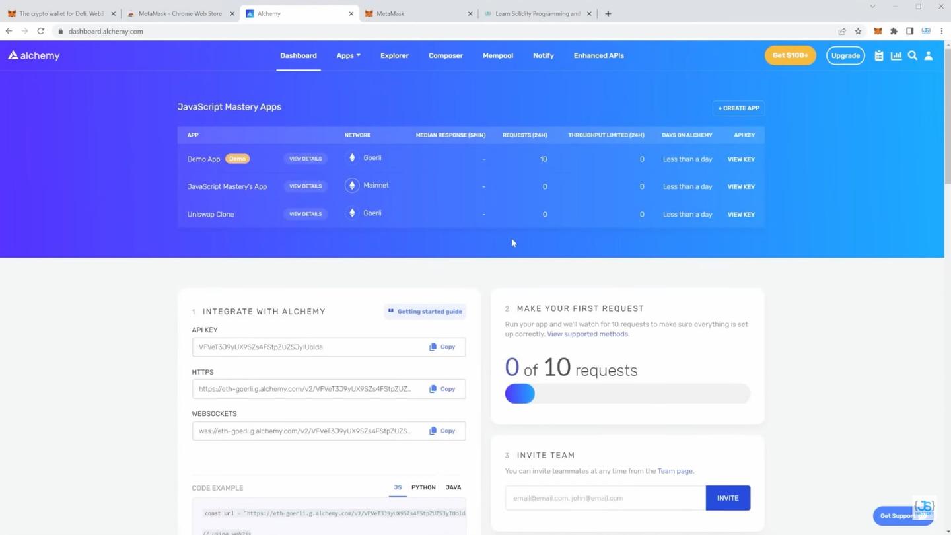This screenshot has height=535, width=951.
Task: Open the Composer nav item
Action: 446,55
